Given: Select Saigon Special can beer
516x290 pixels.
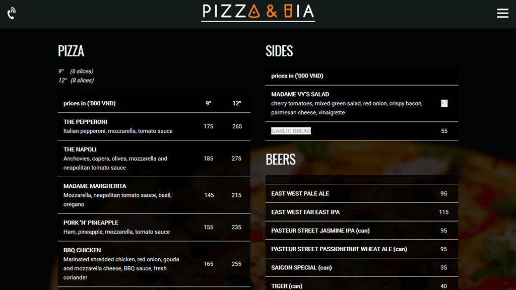Looking at the screenshot, I should 301,268.
